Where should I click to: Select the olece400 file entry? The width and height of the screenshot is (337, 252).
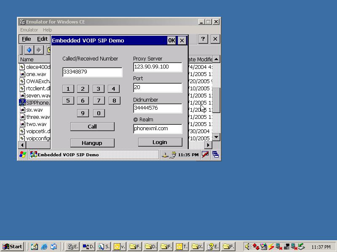[35, 67]
